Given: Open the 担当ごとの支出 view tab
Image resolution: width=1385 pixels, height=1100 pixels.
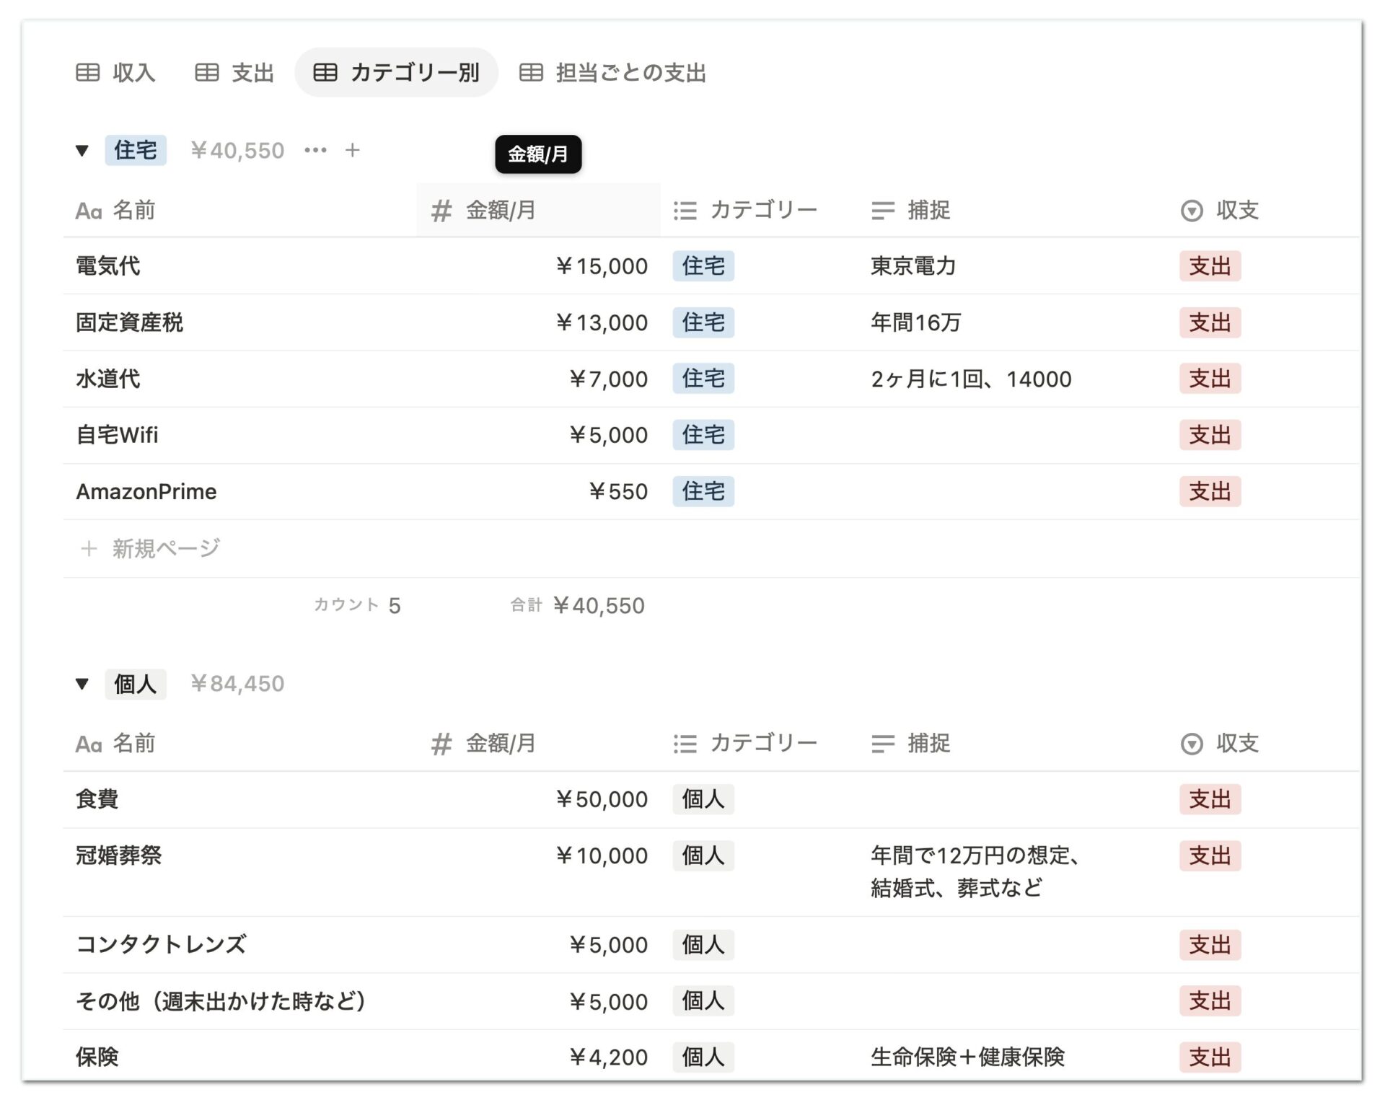Looking at the screenshot, I should click(x=612, y=72).
